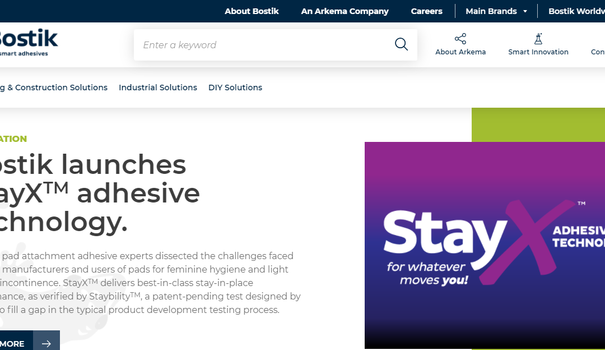Open the About Arkema share icon
605x350 pixels.
click(460, 39)
